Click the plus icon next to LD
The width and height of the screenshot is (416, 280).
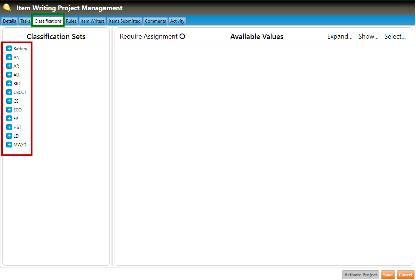pyautogui.click(x=9, y=136)
